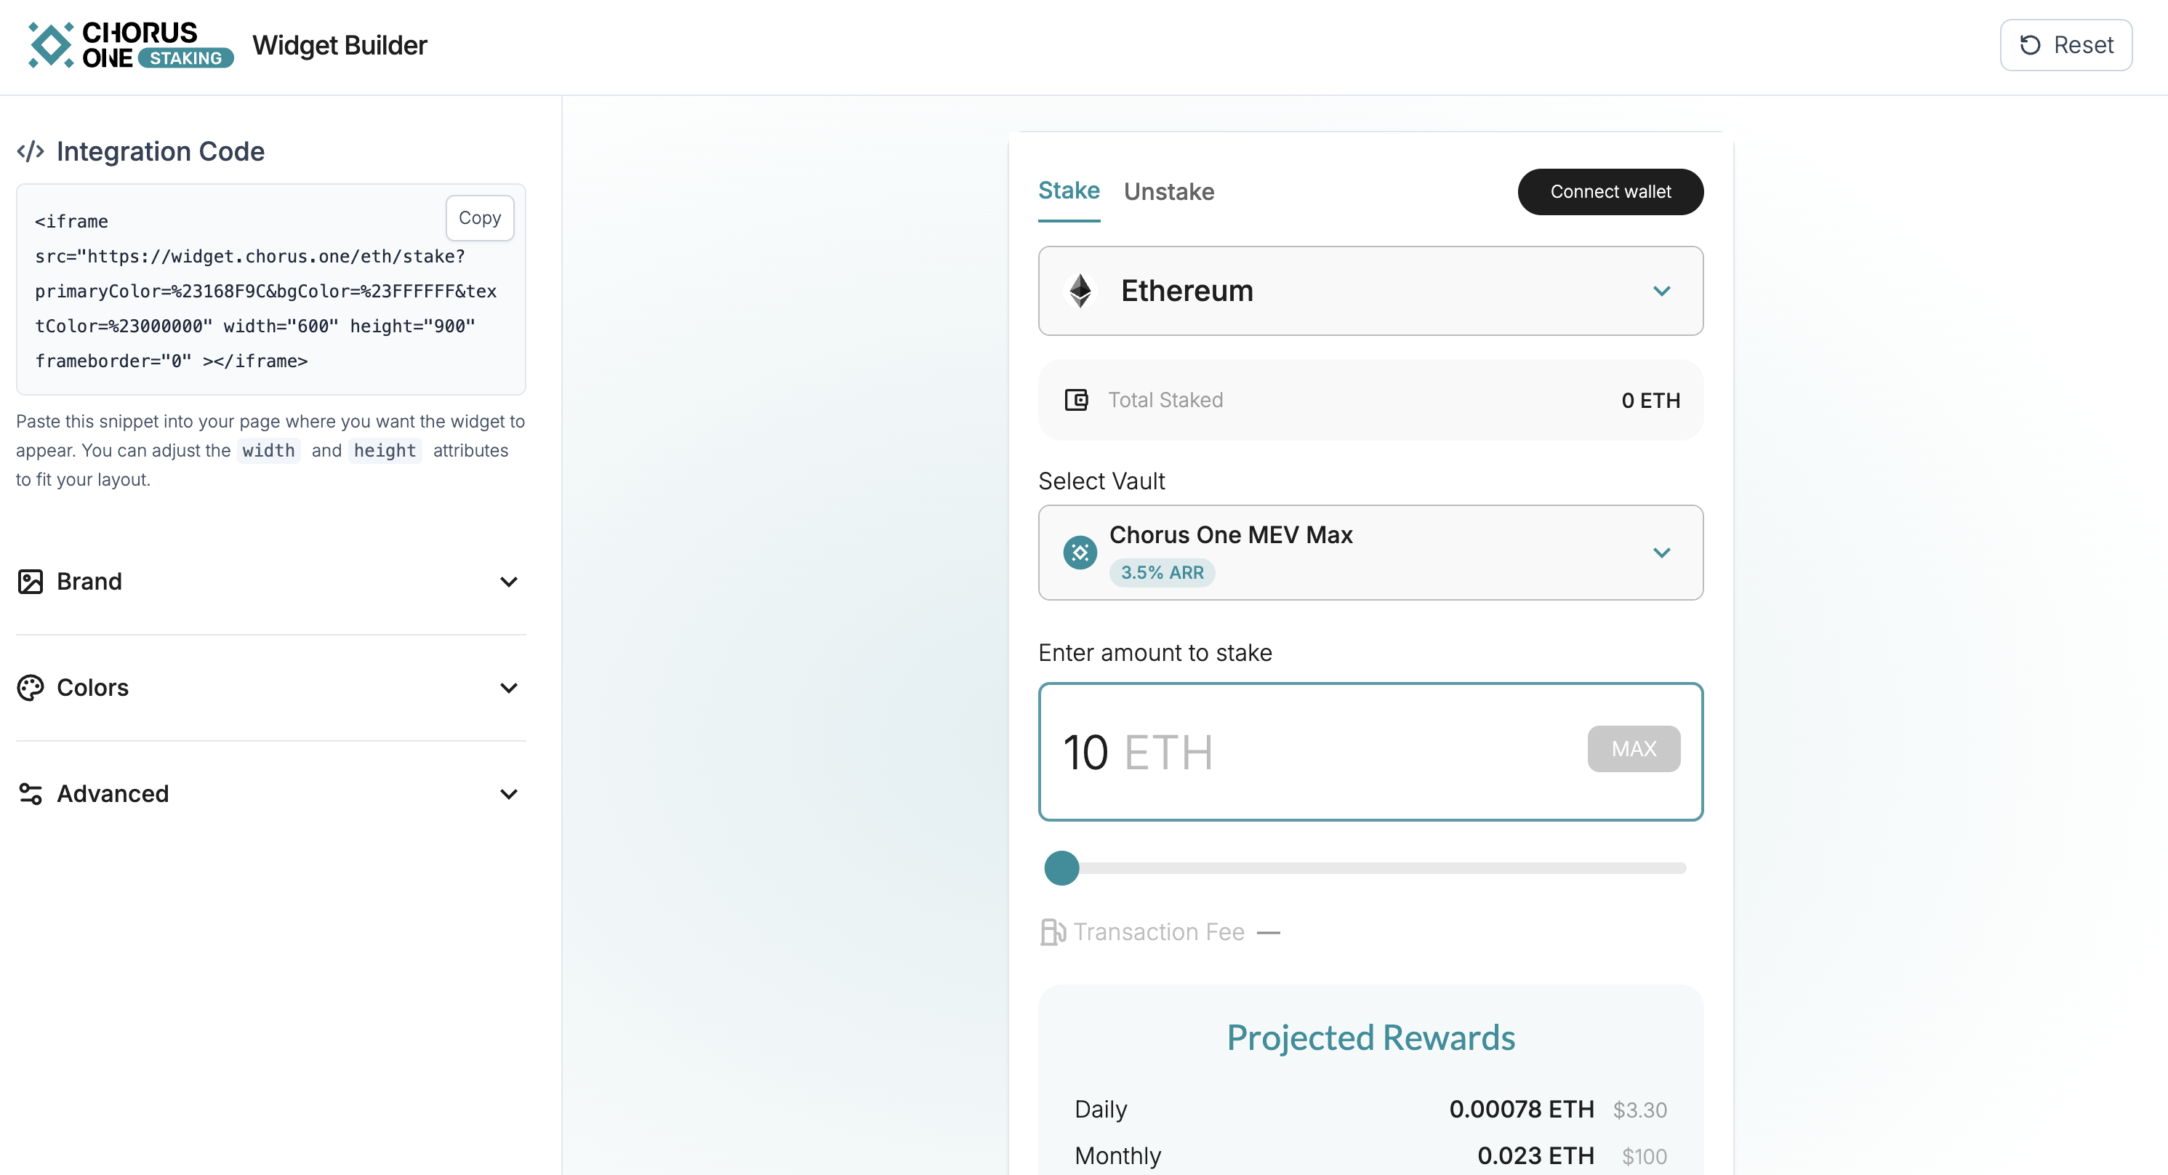Click the Chorus One logo icon
2168x1175 pixels.
[50, 44]
